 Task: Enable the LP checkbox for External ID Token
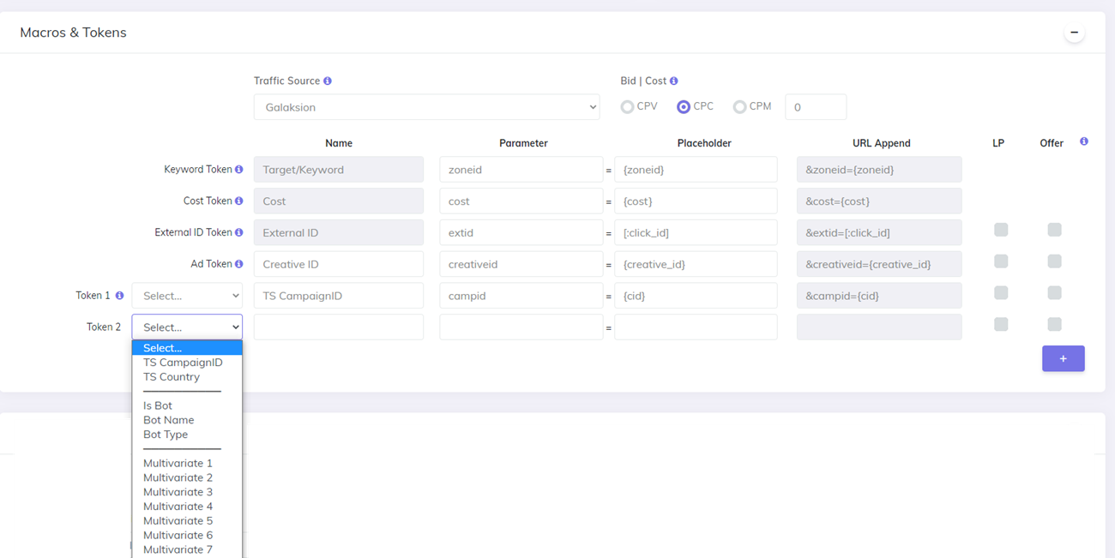point(1001,230)
